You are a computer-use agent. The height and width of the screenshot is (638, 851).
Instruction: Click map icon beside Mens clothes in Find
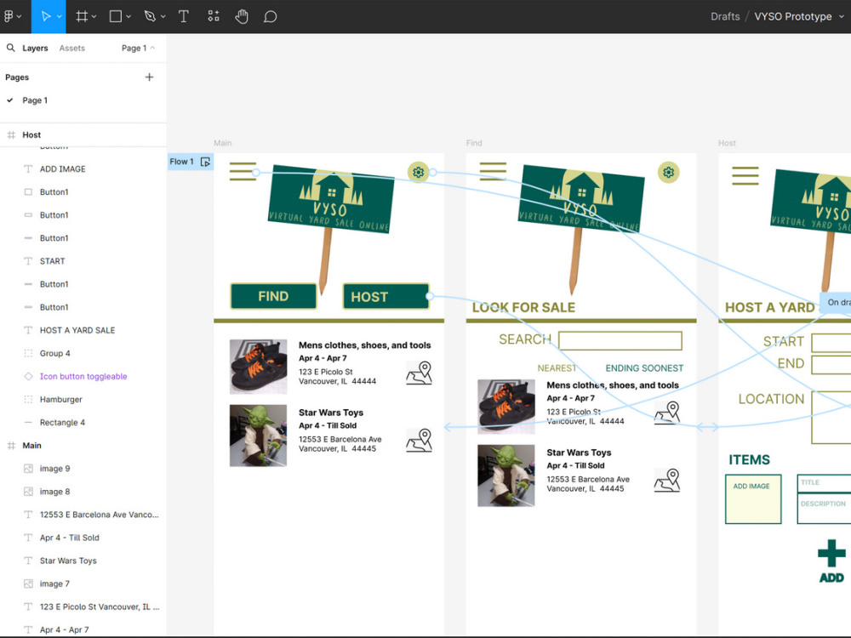667,413
